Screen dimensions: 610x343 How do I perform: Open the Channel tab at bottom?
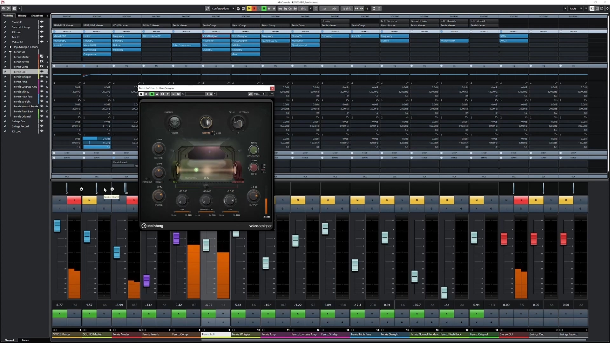[x=9, y=340]
